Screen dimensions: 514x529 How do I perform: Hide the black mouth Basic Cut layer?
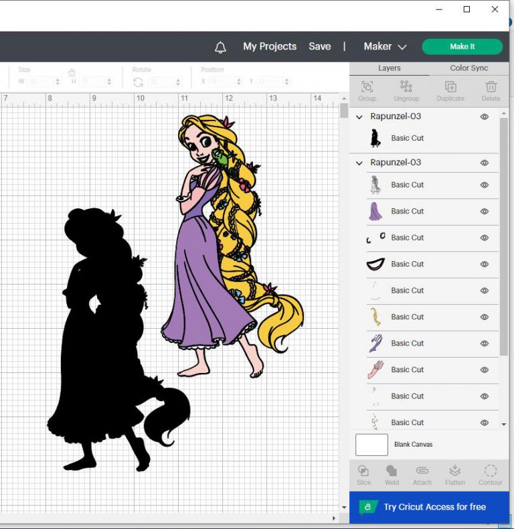click(485, 264)
